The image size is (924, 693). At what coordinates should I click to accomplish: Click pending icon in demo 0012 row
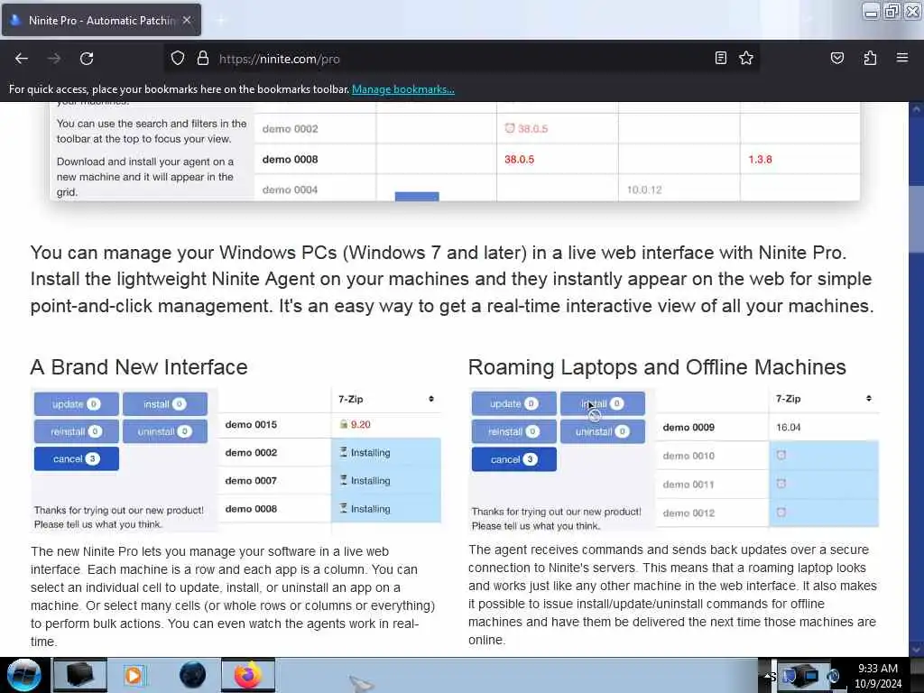pos(781,513)
